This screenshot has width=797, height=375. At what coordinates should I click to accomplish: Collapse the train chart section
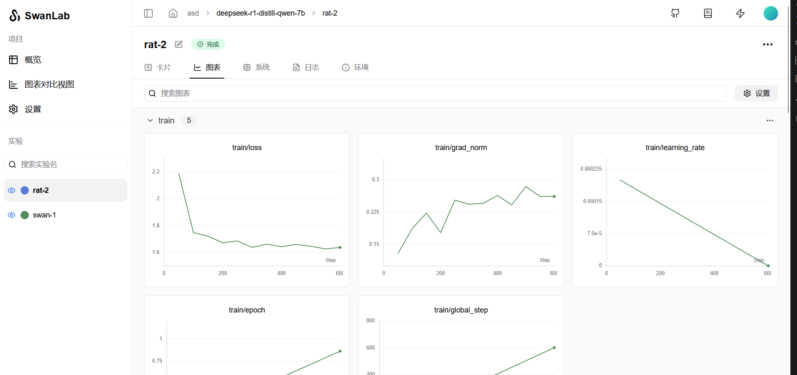(x=150, y=120)
